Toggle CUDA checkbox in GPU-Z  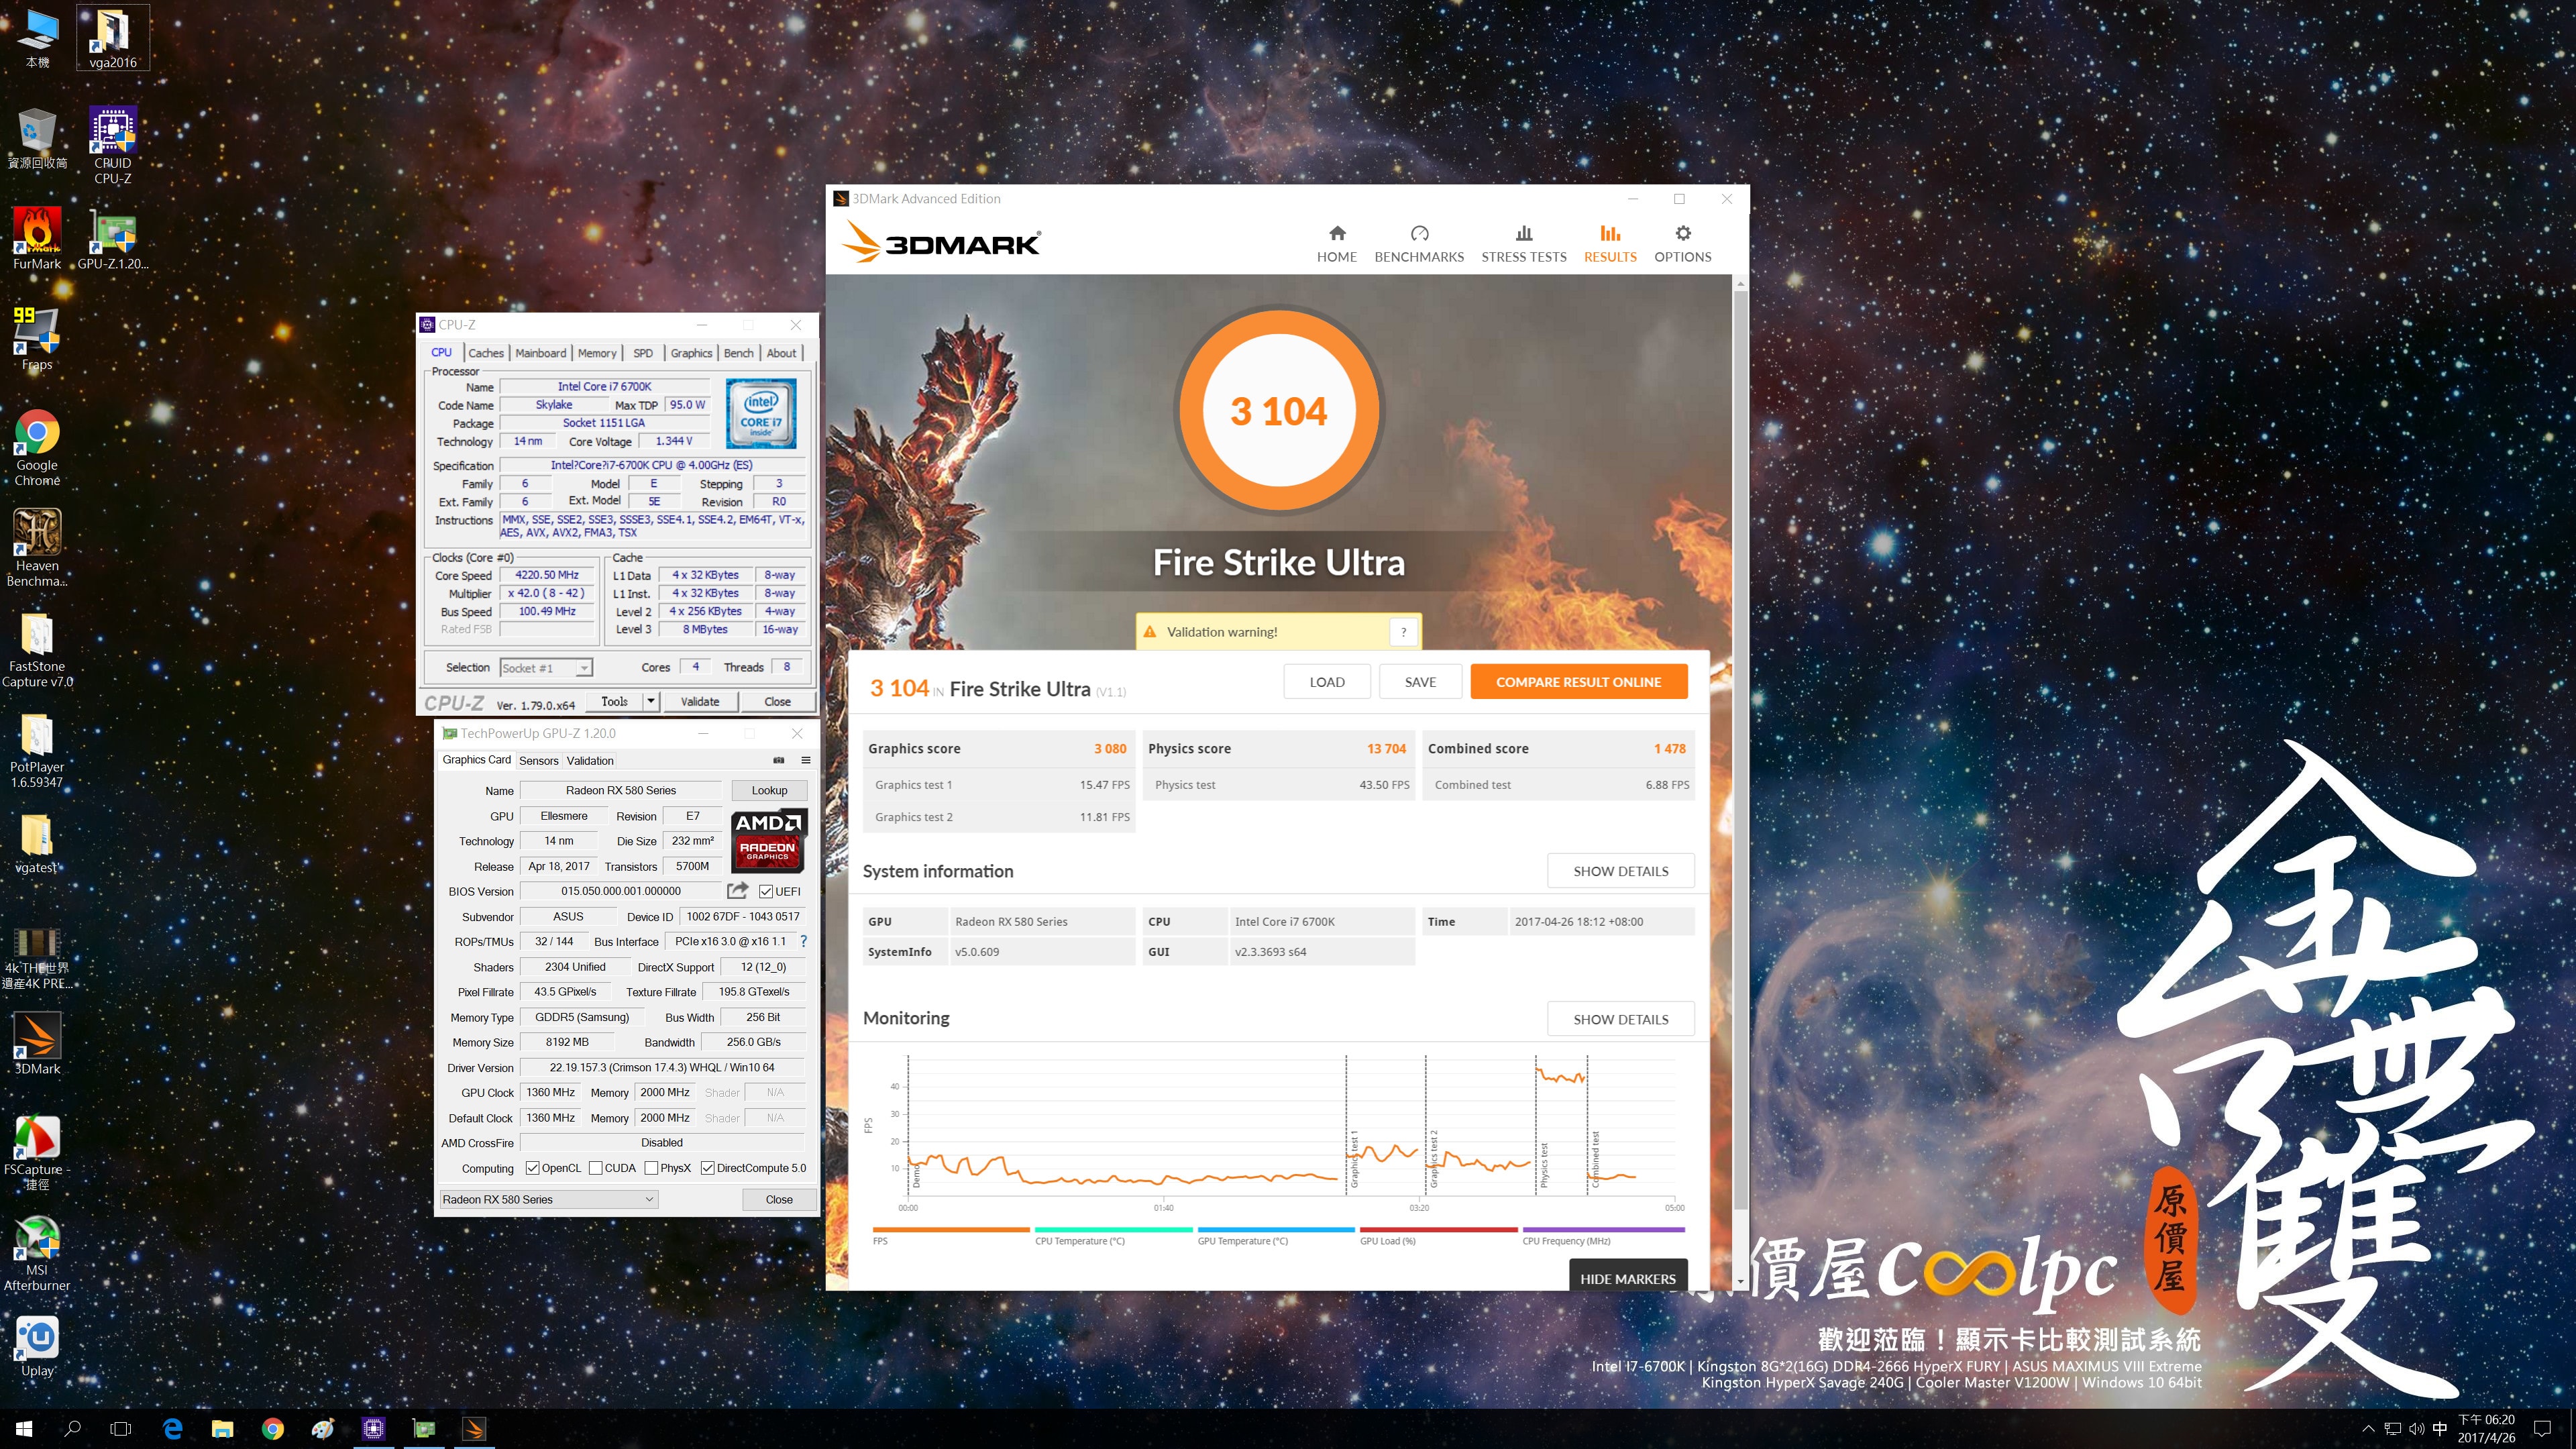pos(595,1168)
